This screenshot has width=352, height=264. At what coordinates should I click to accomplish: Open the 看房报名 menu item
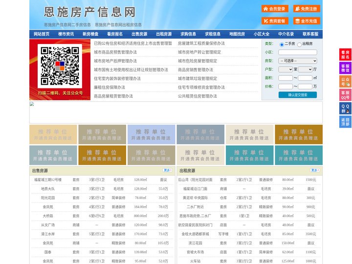[x=115, y=34]
